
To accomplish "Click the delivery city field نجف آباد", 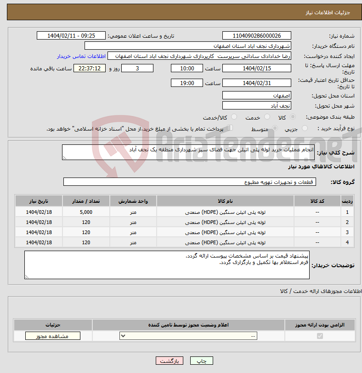I will 256,106.
